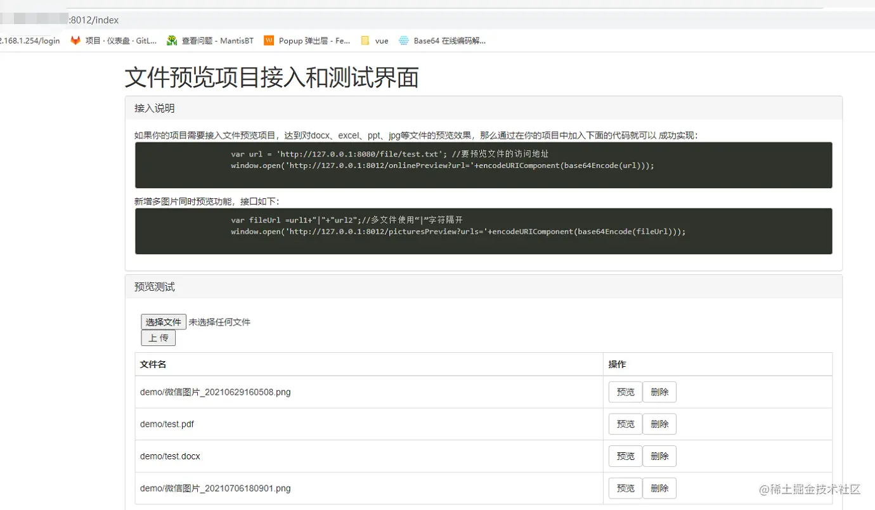The height and width of the screenshot is (510, 875).
Task: Click 删除 for demo/test.docx
Action: (659, 456)
